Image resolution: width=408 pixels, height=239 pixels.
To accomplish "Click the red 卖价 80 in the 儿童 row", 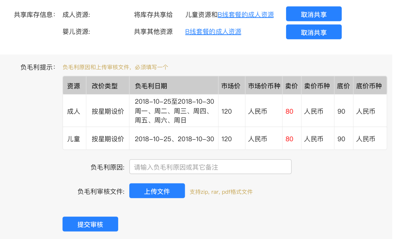I will (289, 139).
